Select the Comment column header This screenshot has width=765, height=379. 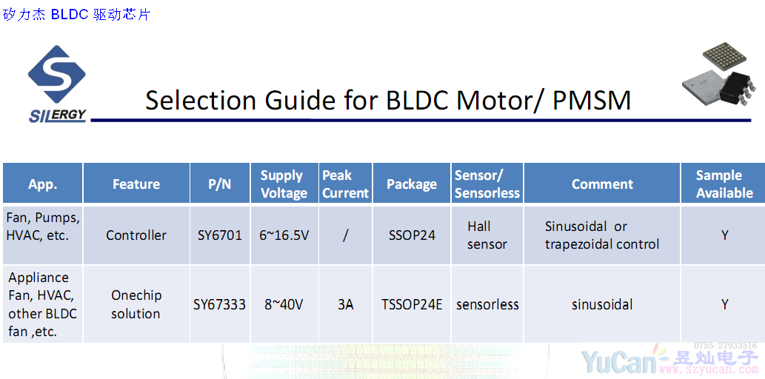602,184
